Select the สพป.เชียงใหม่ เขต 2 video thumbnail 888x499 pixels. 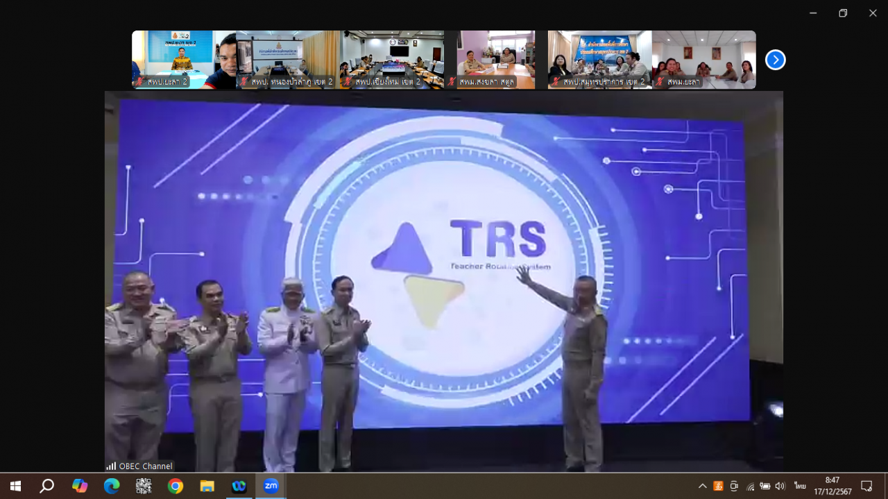coord(392,60)
